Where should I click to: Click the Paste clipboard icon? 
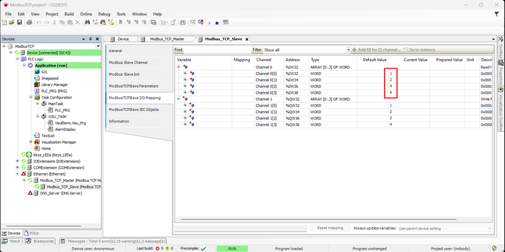(69, 23)
